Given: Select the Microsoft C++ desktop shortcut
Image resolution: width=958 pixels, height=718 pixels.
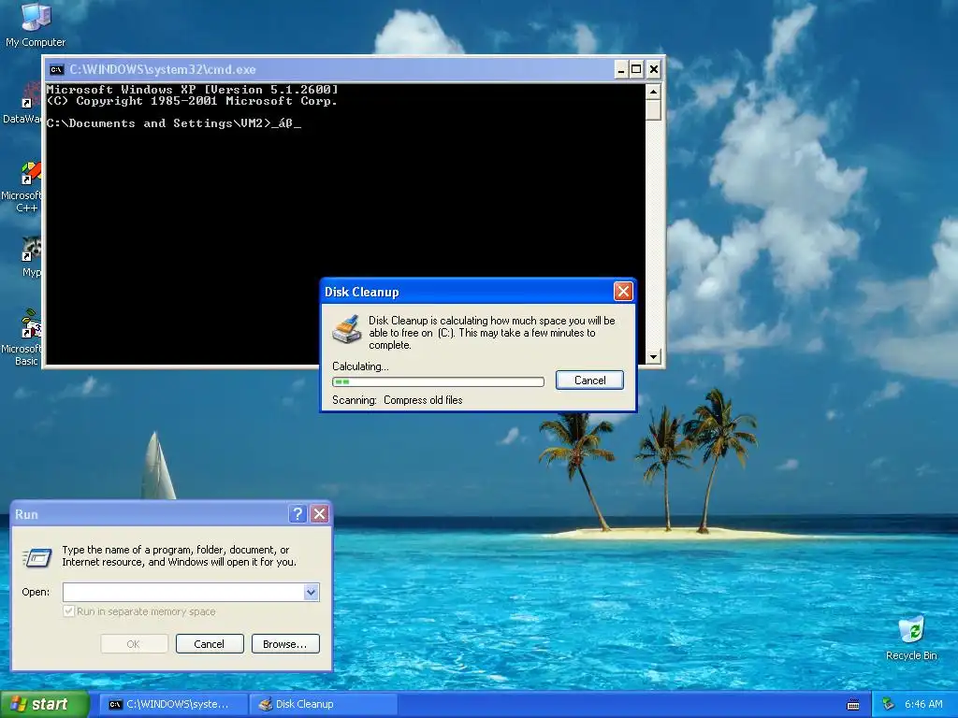Looking at the screenshot, I should 22,186.
